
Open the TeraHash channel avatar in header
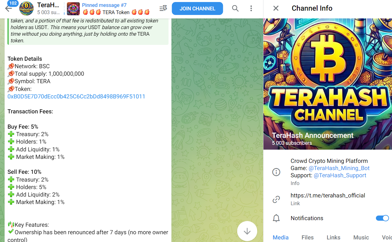tap(26, 9)
